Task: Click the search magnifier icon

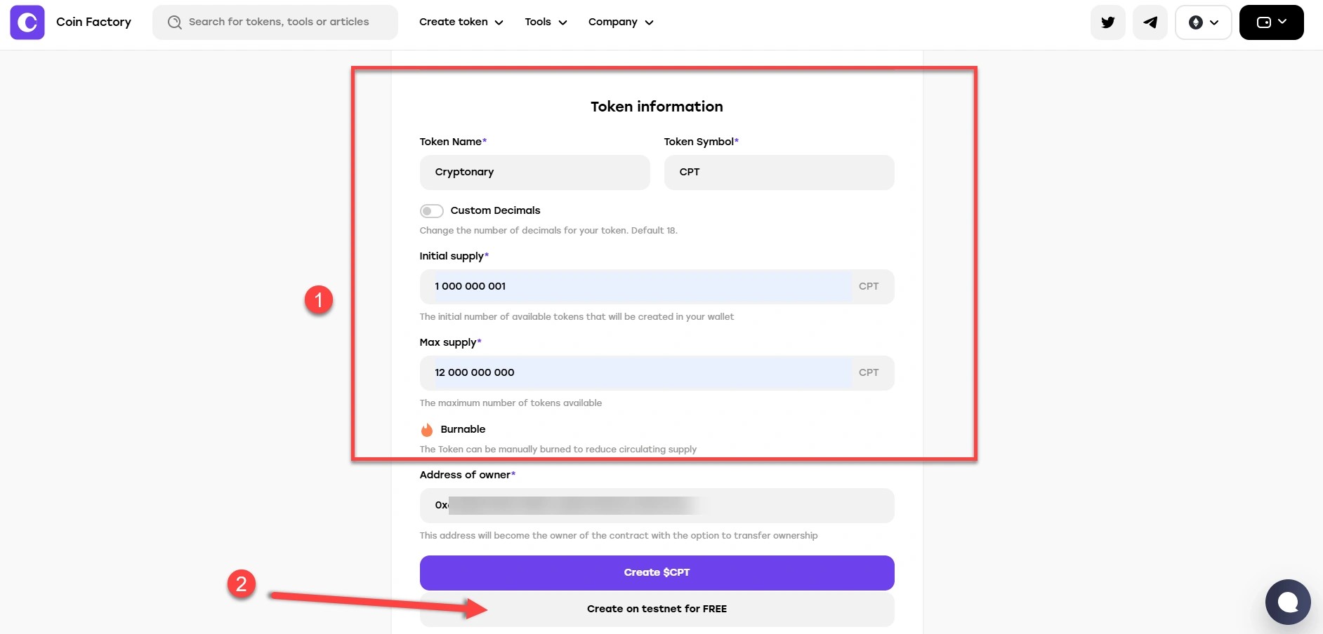Action: (x=175, y=22)
